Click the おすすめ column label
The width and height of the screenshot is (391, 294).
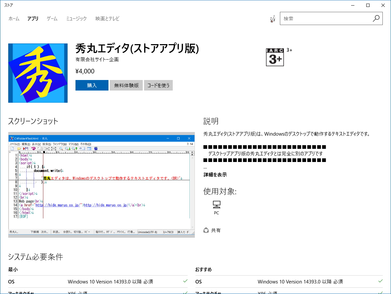coord(203,269)
